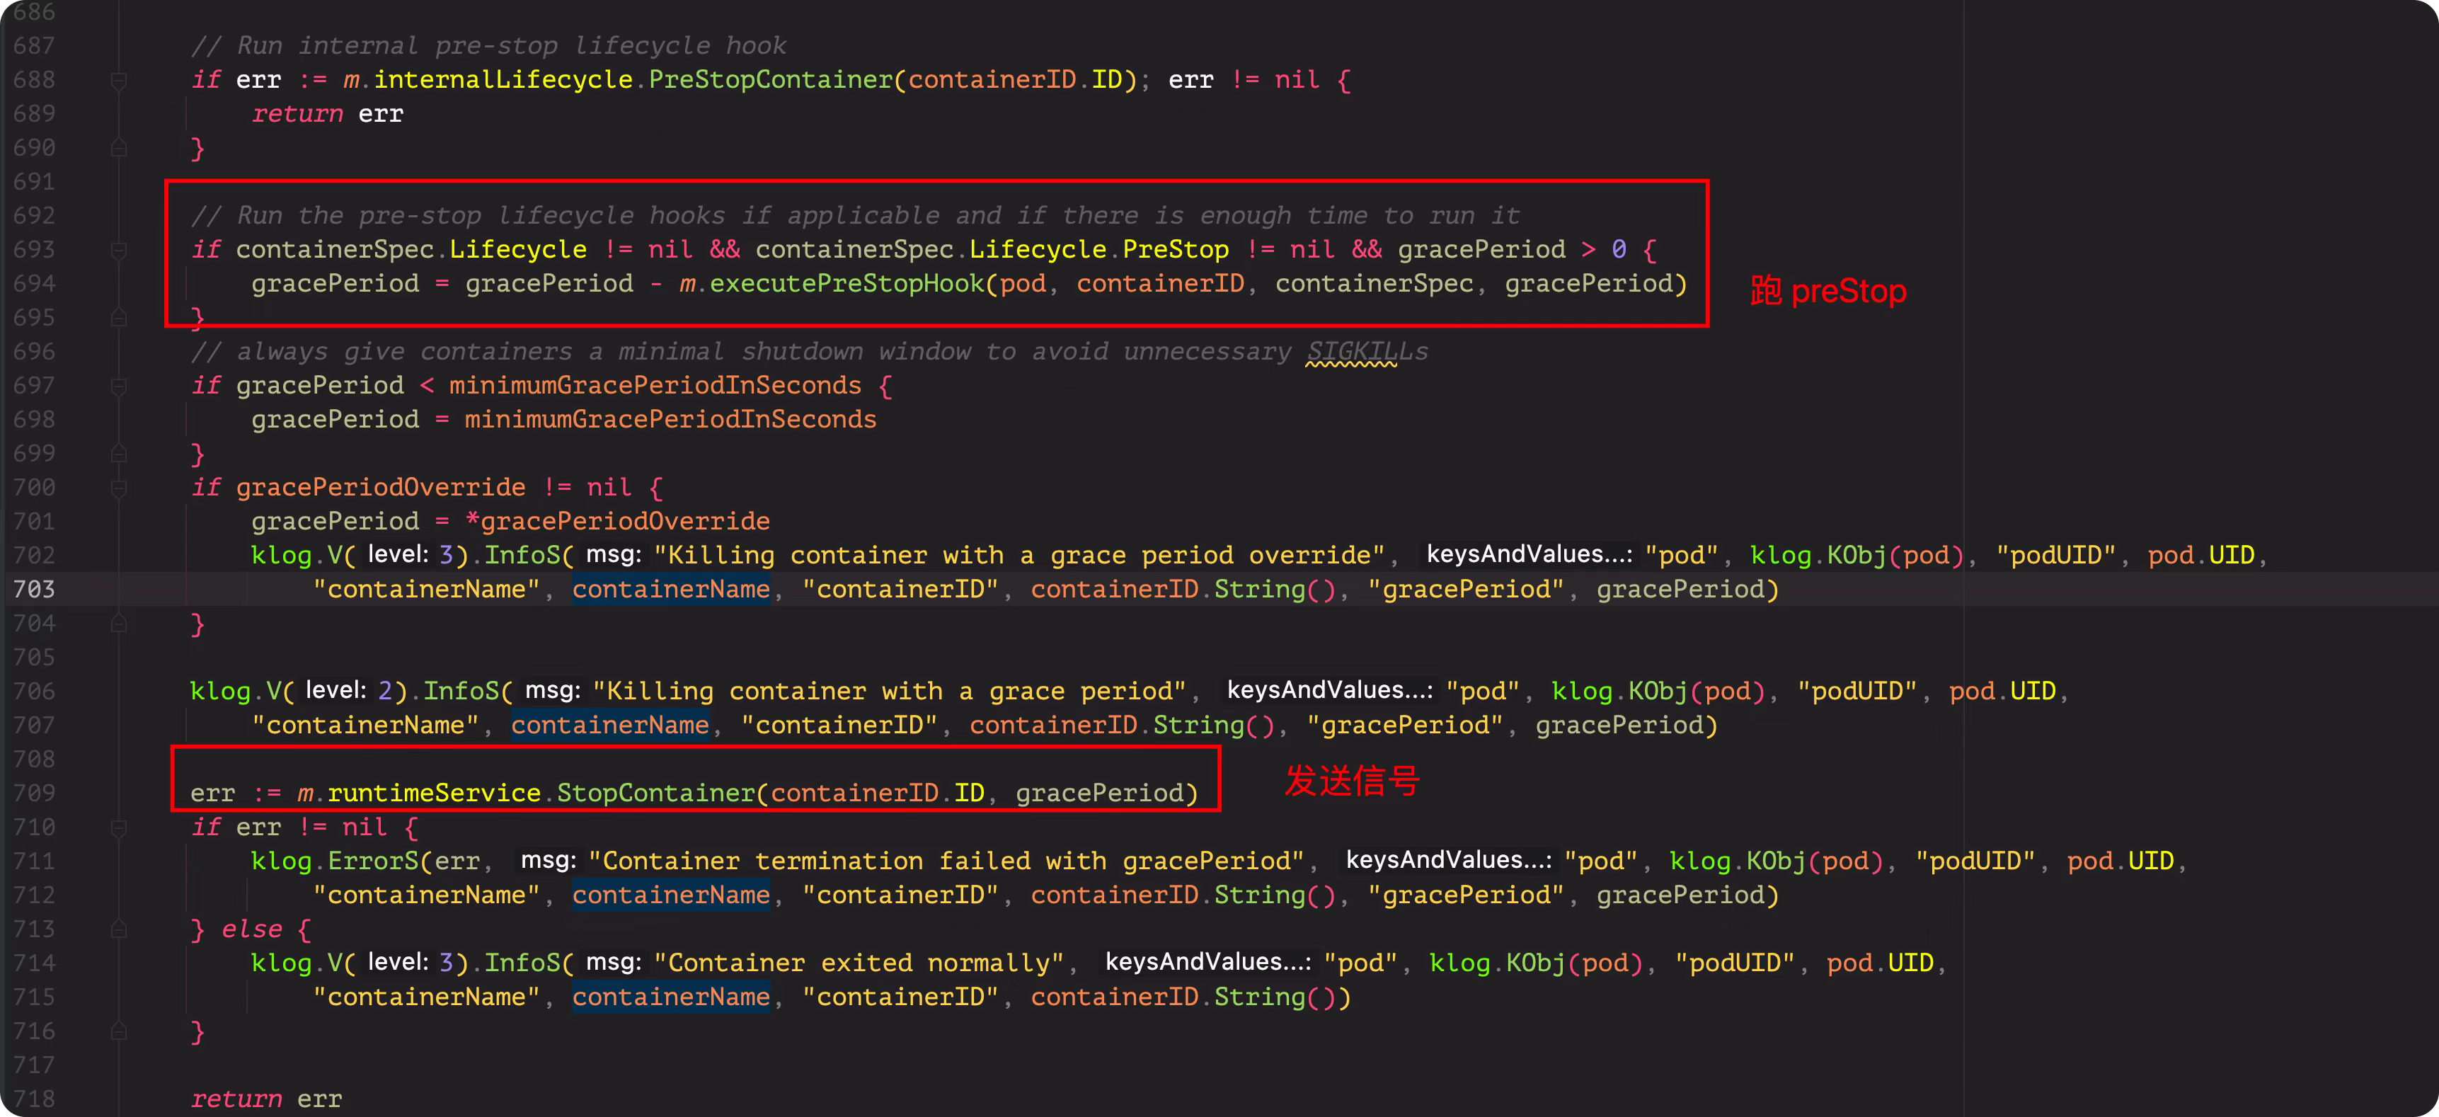The image size is (2439, 1117).
Task: Click the minimumGracePeriodInSeconds constant on line 698
Action: pos(670,420)
